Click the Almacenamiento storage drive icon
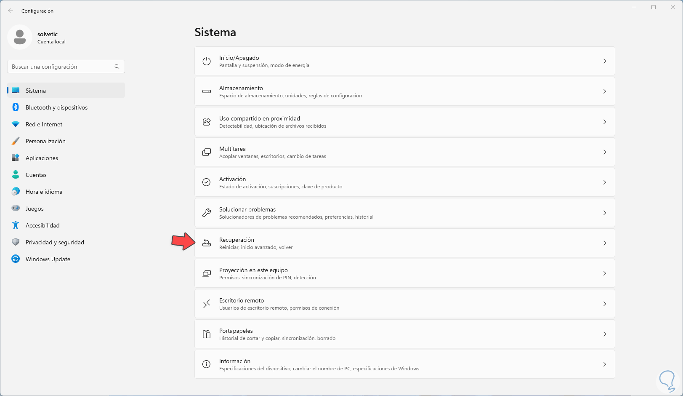683x396 pixels. pyautogui.click(x=207, y=91)
